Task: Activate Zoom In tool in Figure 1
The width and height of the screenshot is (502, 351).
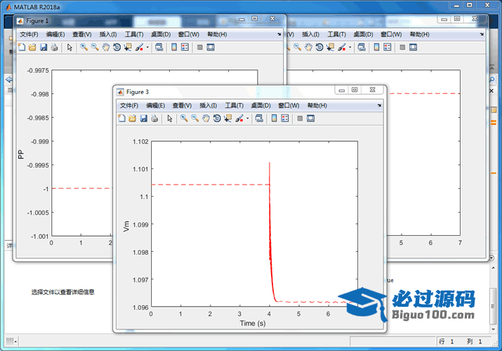Action: [x=84, y=47]
